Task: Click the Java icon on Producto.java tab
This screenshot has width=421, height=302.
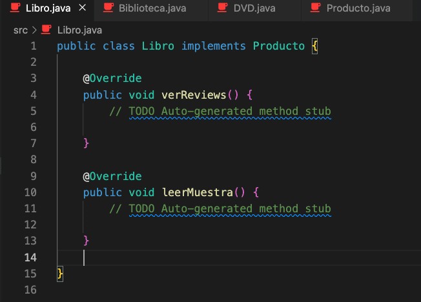Action: pyautogui.click(x=316, y=8)
